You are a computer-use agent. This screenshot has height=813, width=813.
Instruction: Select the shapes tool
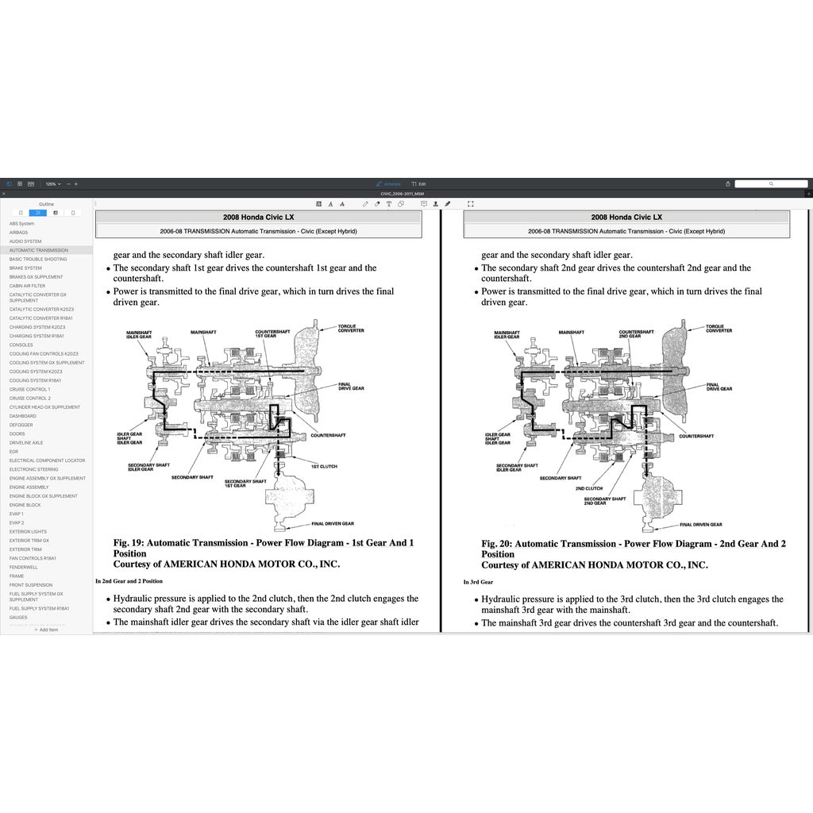400,204
